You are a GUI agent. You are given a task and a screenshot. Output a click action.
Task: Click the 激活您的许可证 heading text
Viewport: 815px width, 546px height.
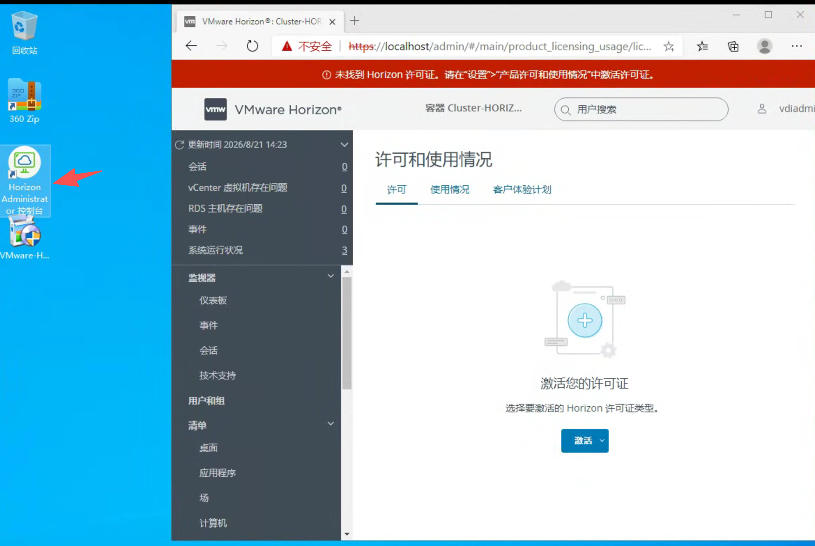point(585,383)
